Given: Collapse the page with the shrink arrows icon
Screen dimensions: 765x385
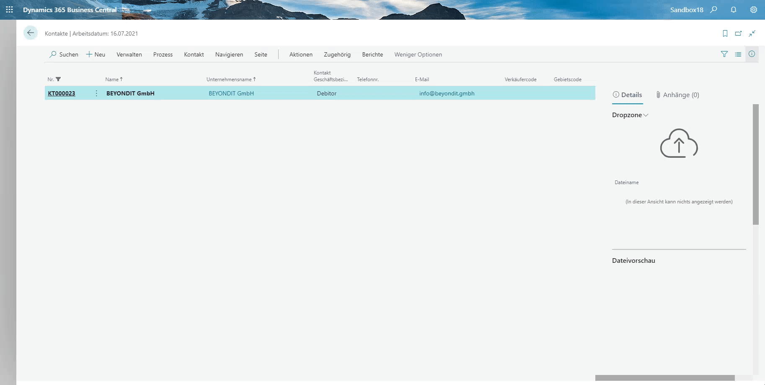Looking at the screenshot, I should [x=752, y=33].
